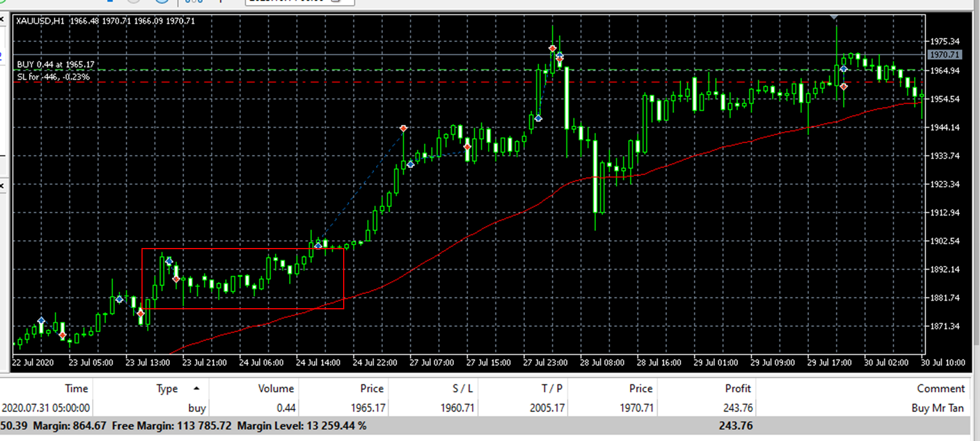Click the '24 Jul 22:00' time axis label
The width and height of the screenshot is (980, 441).
click(x=375, y=363)
